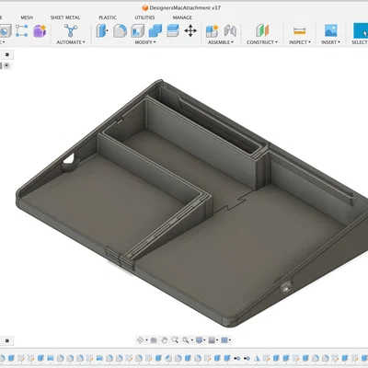Expand the collapsed Comments panel dot
The image size is (368, 368).
click(7, 340)
